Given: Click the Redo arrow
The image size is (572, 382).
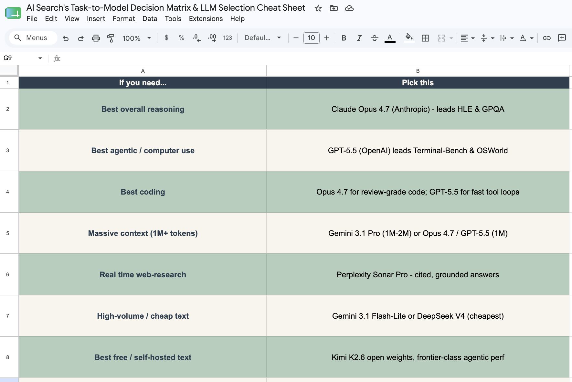Looking at the screenshot, I should point(81,38).
